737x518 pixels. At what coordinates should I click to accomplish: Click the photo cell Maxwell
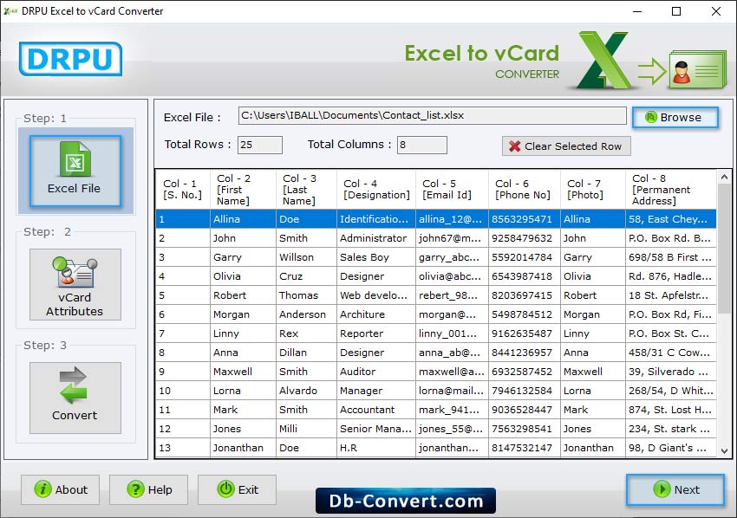pos(593,372)
